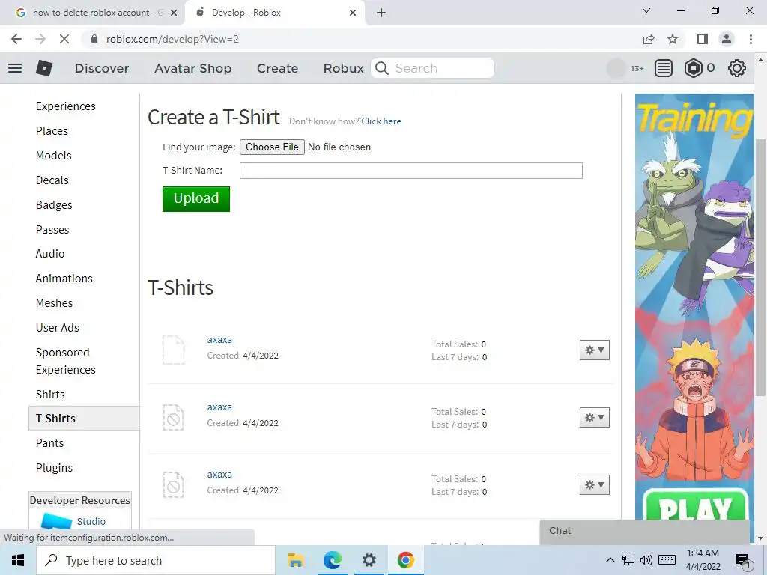Select Pants in the sidebar
The width and height of the screenshot is (767, 575).
(50, 443)
